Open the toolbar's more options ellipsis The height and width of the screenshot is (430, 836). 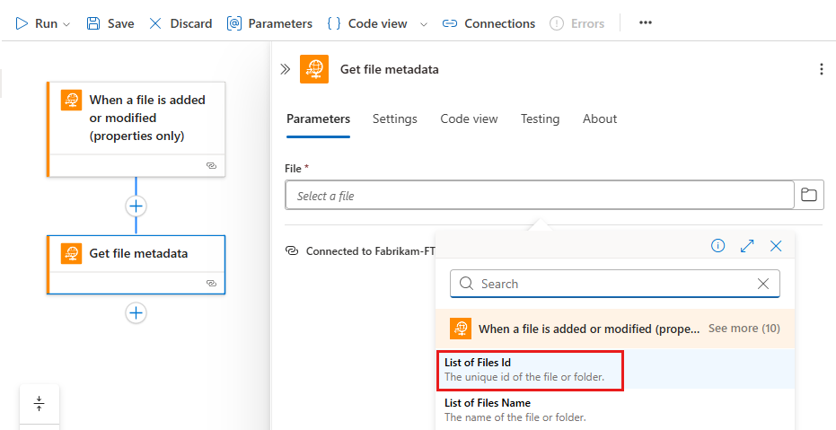646,23
